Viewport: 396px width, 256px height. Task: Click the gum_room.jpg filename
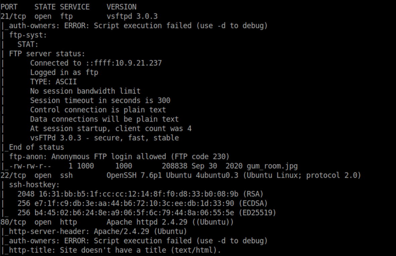(272, 166)
